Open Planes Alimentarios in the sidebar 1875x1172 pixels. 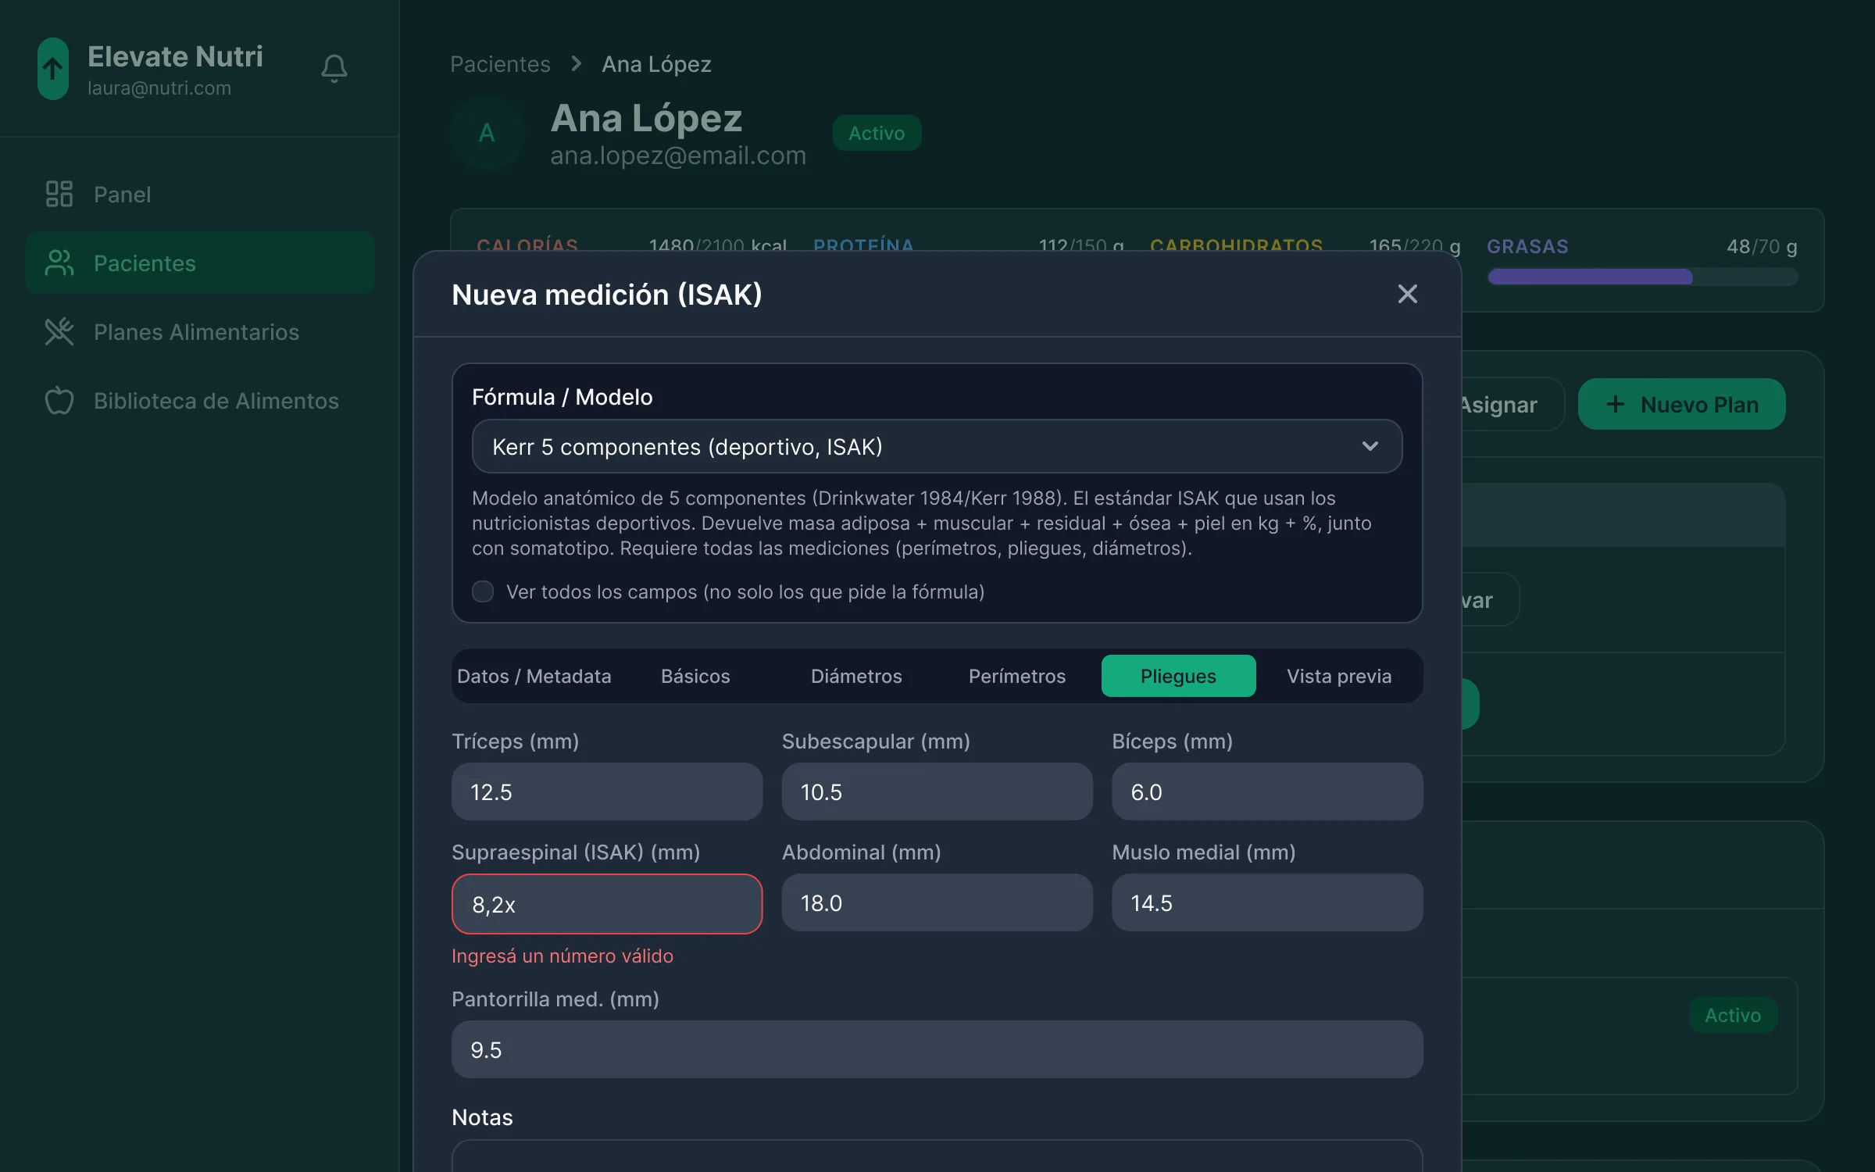click(200, 331)
